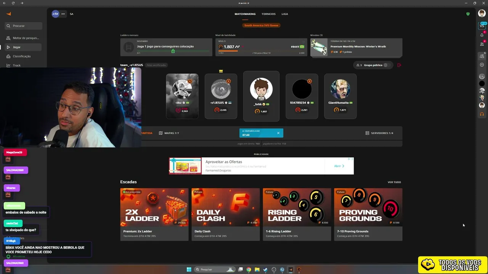Open the -ilkz player card
The width and height of the screenshot is (488, 274).
[182, 96]
